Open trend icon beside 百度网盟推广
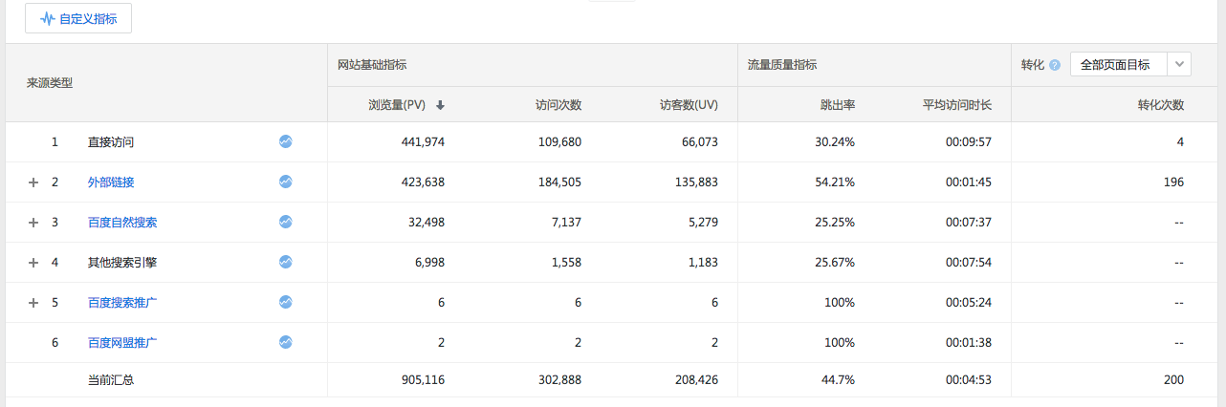Image resolution: width=1226 pixels, height=407 pixels. tap(285, 342)
